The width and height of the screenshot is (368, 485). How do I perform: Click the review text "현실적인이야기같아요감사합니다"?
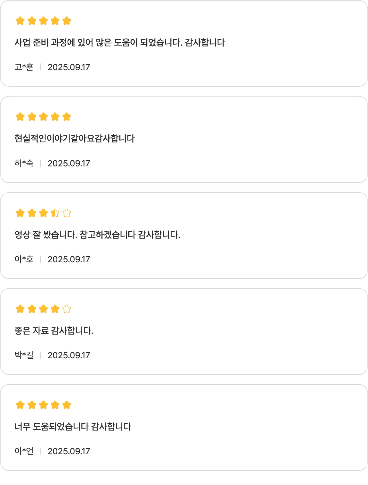click(x=74, y=139)
